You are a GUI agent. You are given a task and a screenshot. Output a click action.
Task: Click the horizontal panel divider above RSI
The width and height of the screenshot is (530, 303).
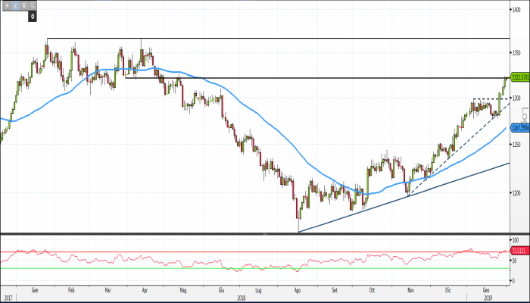[265, 234]
